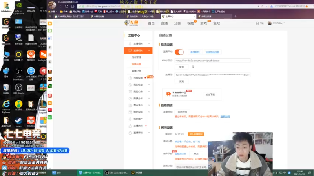Expand the 数据分析 sidebar section chevron
The width and height of the screenshot is (314, 176).
click(x=149, y=99)
